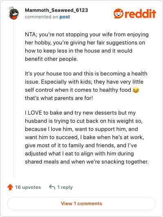The width and height of the screenshot is (163, 217).
Task: Click the "16 upvotes" count
Action: (x=28, y=187)
